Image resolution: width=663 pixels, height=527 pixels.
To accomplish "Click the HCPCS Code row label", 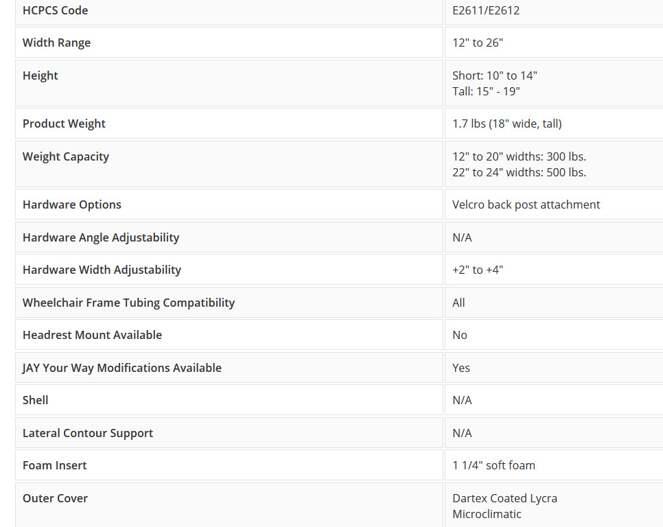I will click(55, 10).
